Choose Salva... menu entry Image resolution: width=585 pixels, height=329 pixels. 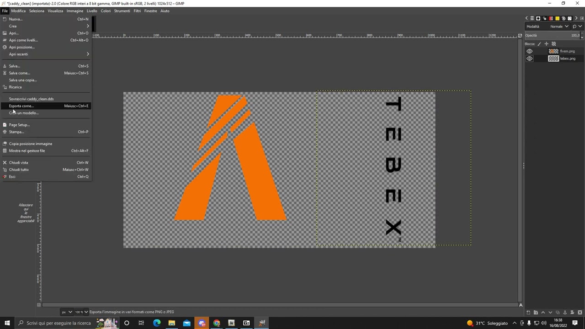tap(46, 66)
